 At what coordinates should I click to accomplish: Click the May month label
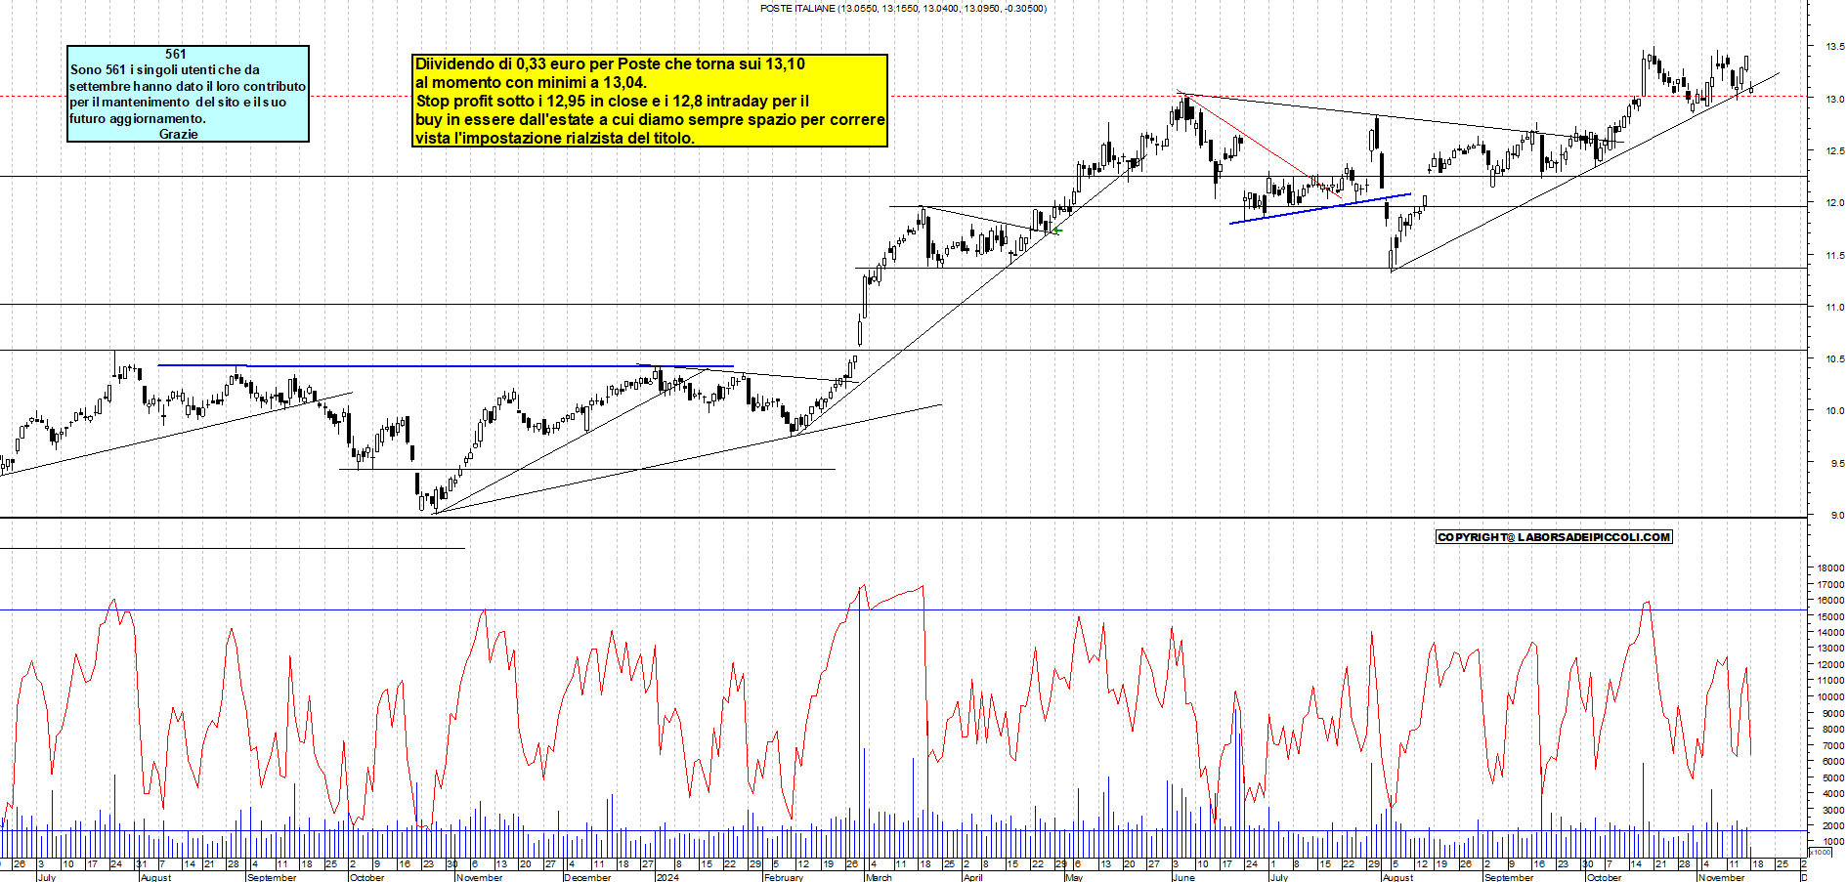click(1074, 877)
